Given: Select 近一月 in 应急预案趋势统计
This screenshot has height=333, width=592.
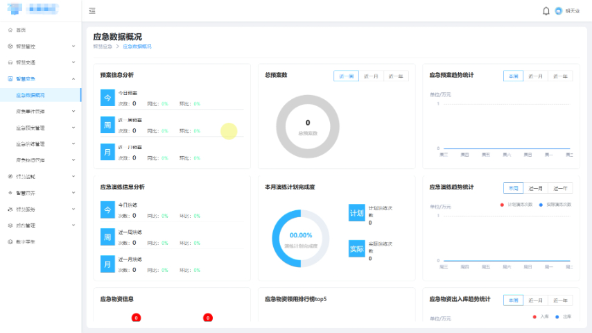Looking at the screenshot, I should point(535,76).
